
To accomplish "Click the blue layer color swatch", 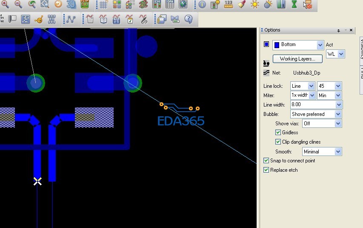I will pyautogui.click(x=266, y=44).
